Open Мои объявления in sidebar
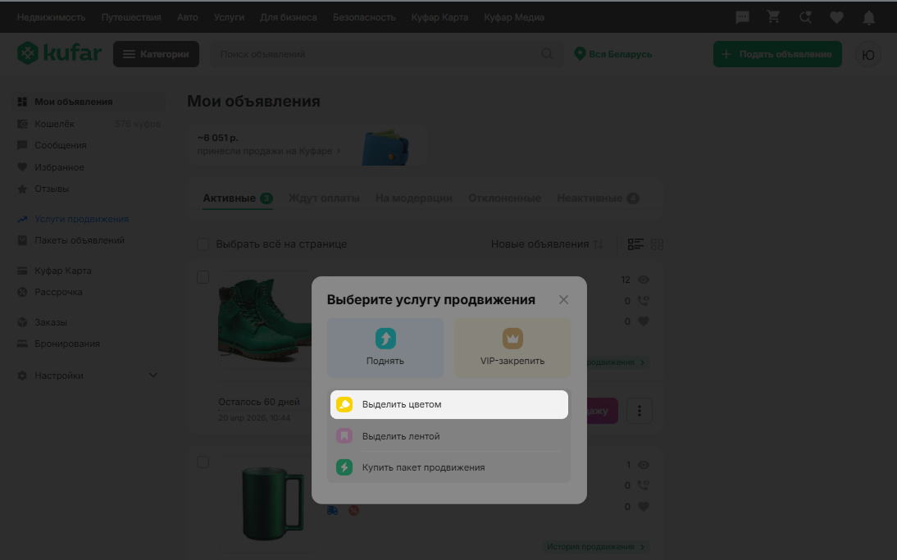 (89, 102)
